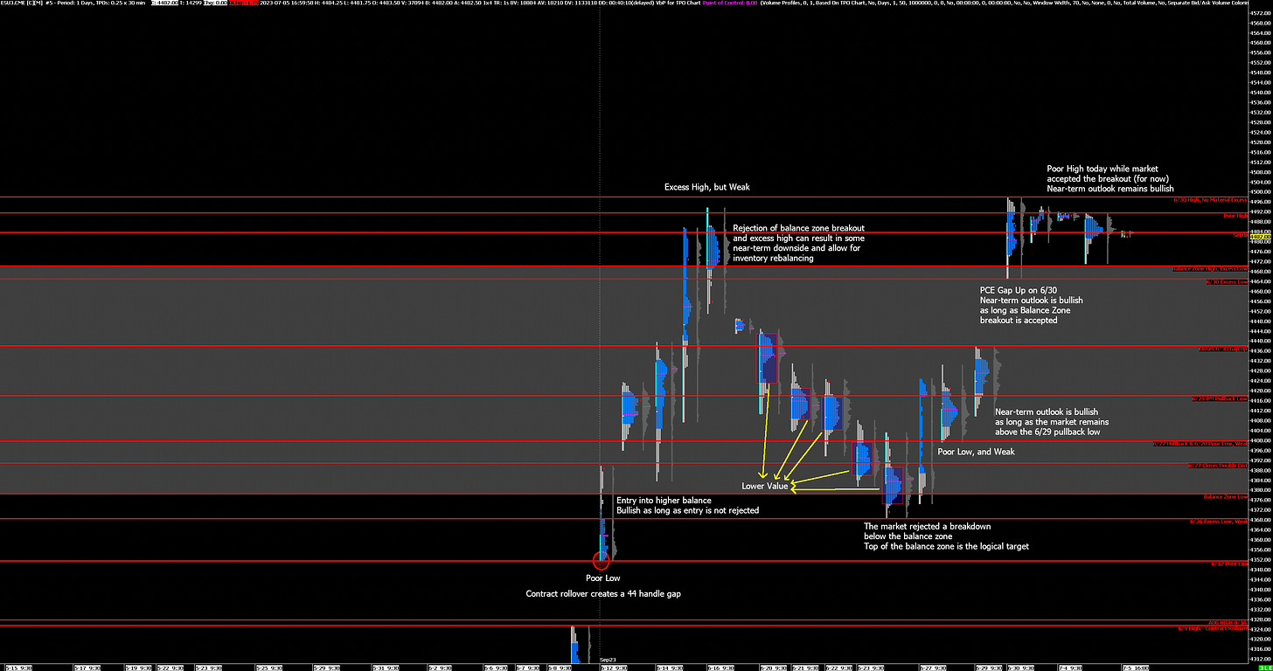This screenshot has height=671, width=1273.
Task: Select the 'PCE Gap Up on 6/30' annotation
Action: click(1018, 288)
